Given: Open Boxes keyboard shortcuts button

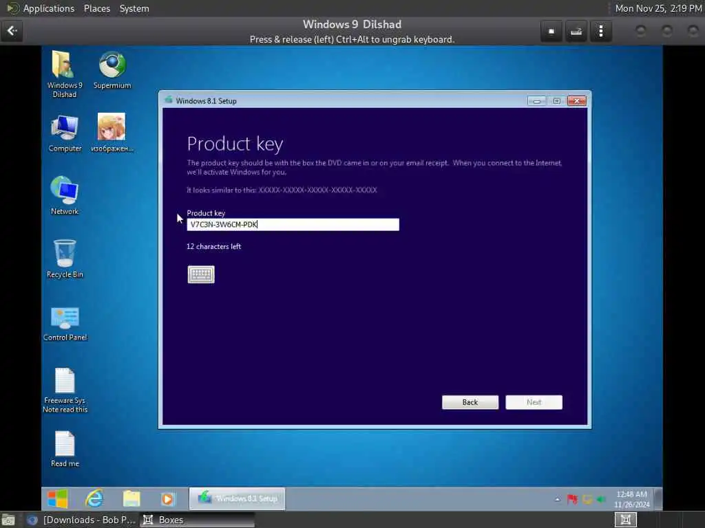Looking at the screenshot, I should pos(576,31).
